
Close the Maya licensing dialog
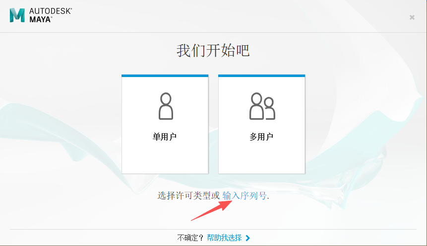412,17
